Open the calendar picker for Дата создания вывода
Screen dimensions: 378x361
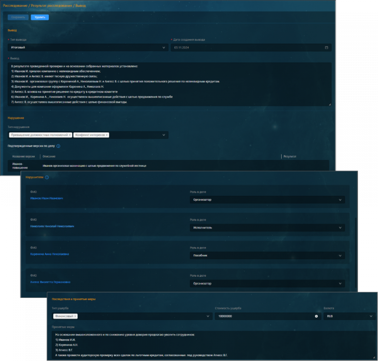pyautogui.click(x=326, y=47)
